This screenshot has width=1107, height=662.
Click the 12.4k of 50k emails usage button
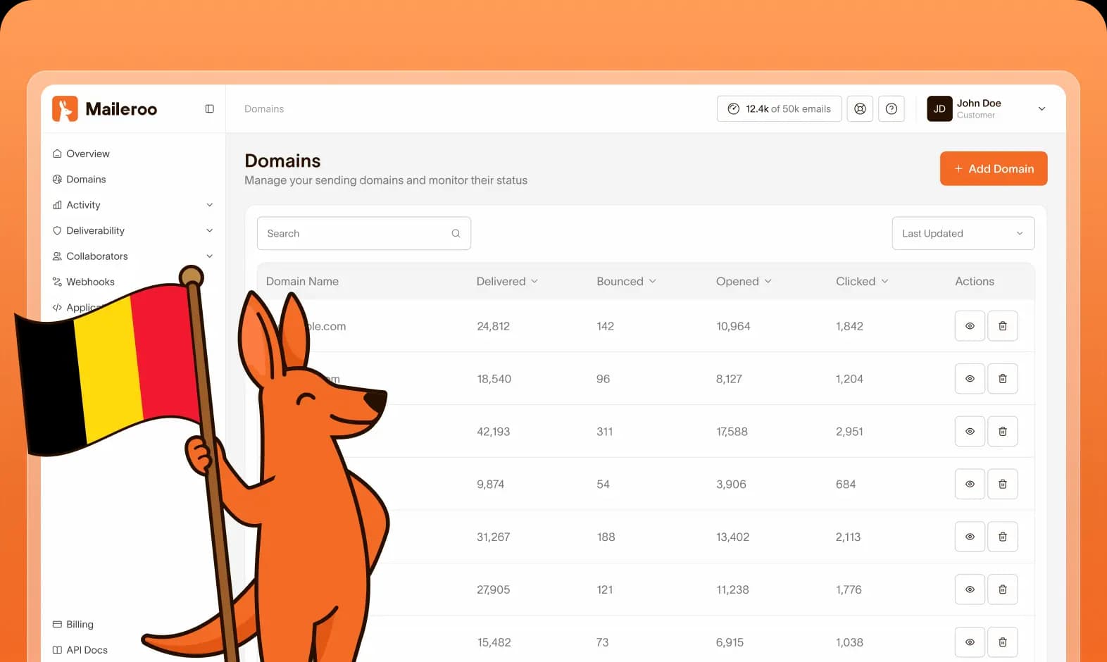tap(779, 108)
